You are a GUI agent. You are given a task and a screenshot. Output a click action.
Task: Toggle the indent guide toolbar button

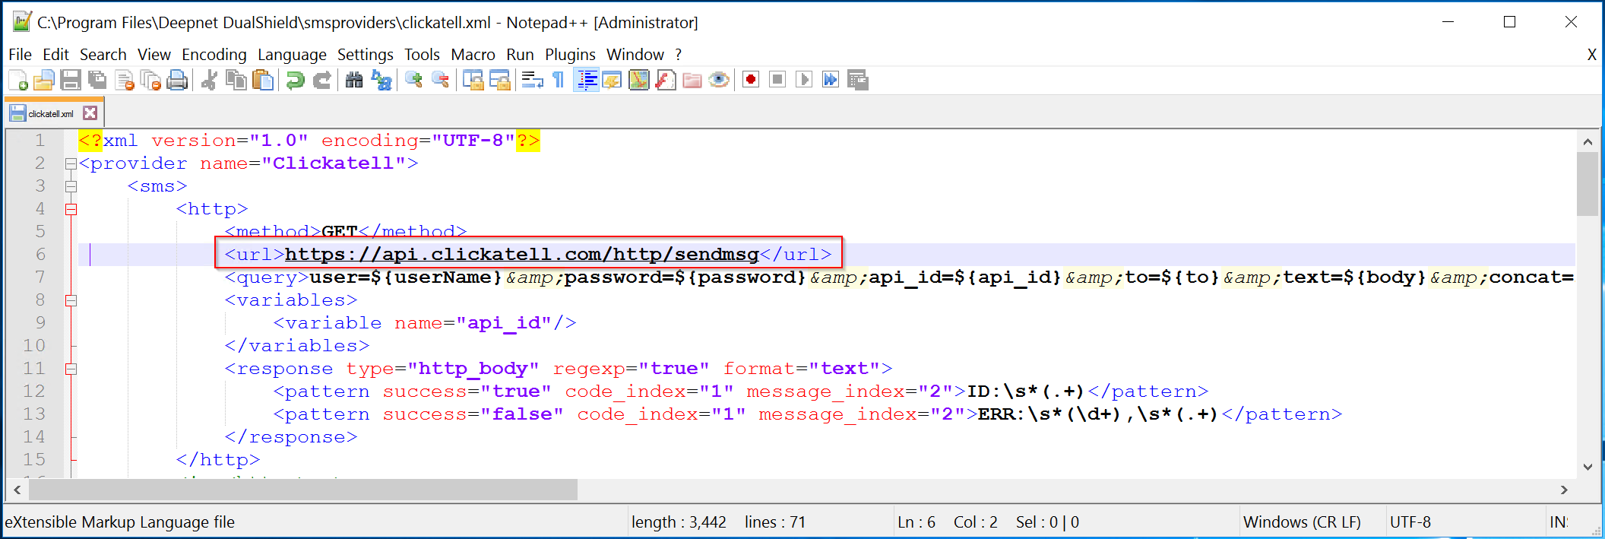pos(587,80)
